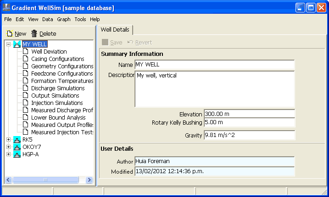Click the tree horizontal scrollbar thumb
The width and height of the screenshot is (329, 197).
click(x=45, y=180)
